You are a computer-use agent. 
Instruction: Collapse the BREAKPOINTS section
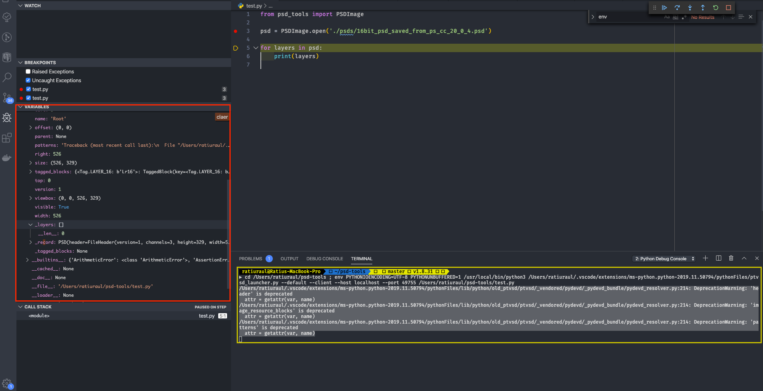pyautogui.click(x=20, y=63)
